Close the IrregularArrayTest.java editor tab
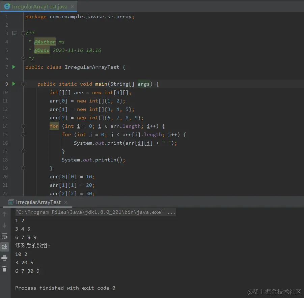The height and width of the screenshot is (298, 304). pos(73,7)
